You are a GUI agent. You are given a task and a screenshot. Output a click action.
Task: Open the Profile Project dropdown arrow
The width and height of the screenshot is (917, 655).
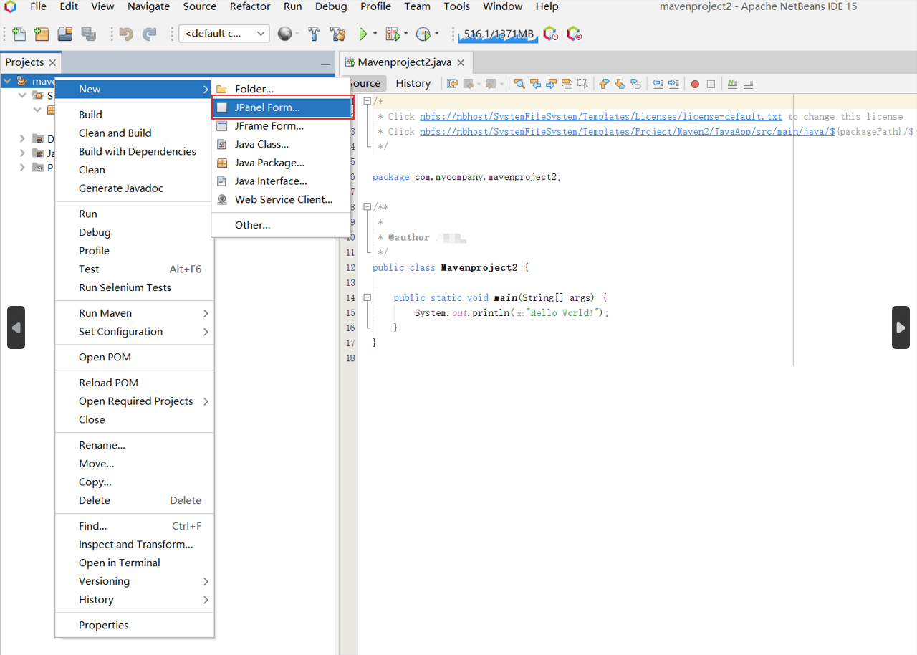tap(436, 34)
